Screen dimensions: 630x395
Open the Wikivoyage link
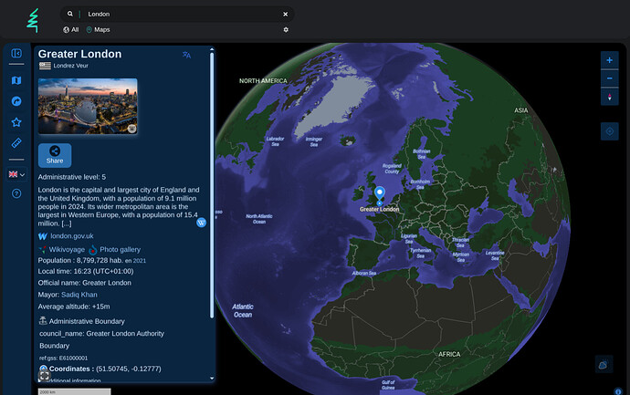67,250
